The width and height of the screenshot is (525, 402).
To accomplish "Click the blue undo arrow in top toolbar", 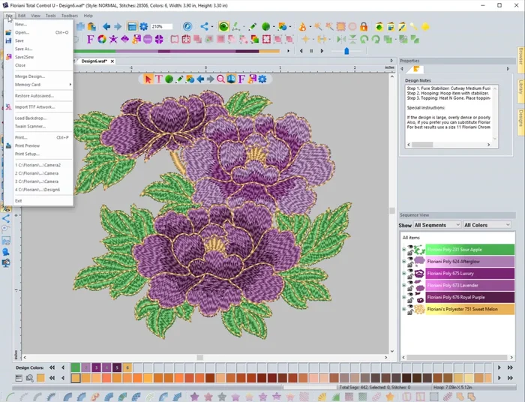I will click(x=106, y=27).
